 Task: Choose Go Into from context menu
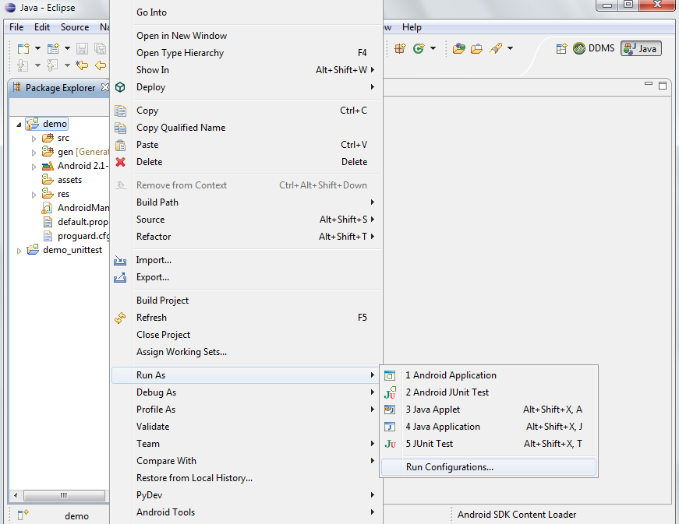[x=246, y=12]
